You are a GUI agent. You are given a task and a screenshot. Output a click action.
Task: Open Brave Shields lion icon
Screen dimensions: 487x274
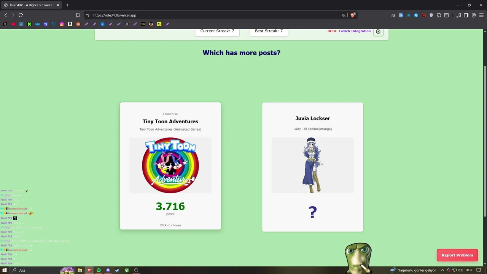(353, 15)
